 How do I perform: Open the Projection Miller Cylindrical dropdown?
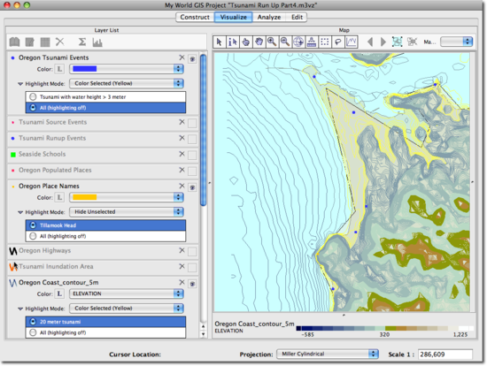tap(328, 354)
